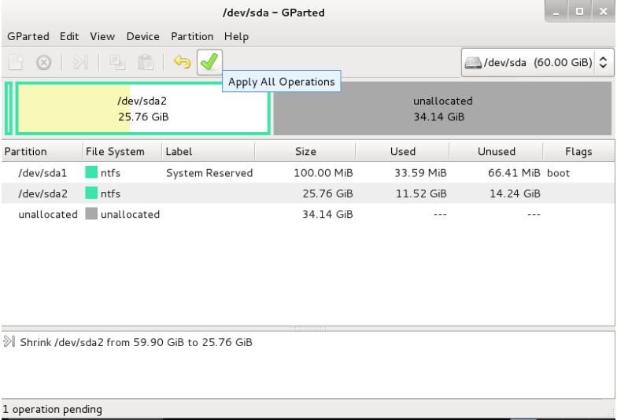The width and height of the screenshot is (617, 420).
Task: Click the pane divider grip handle
Action: tap(308, 329)
